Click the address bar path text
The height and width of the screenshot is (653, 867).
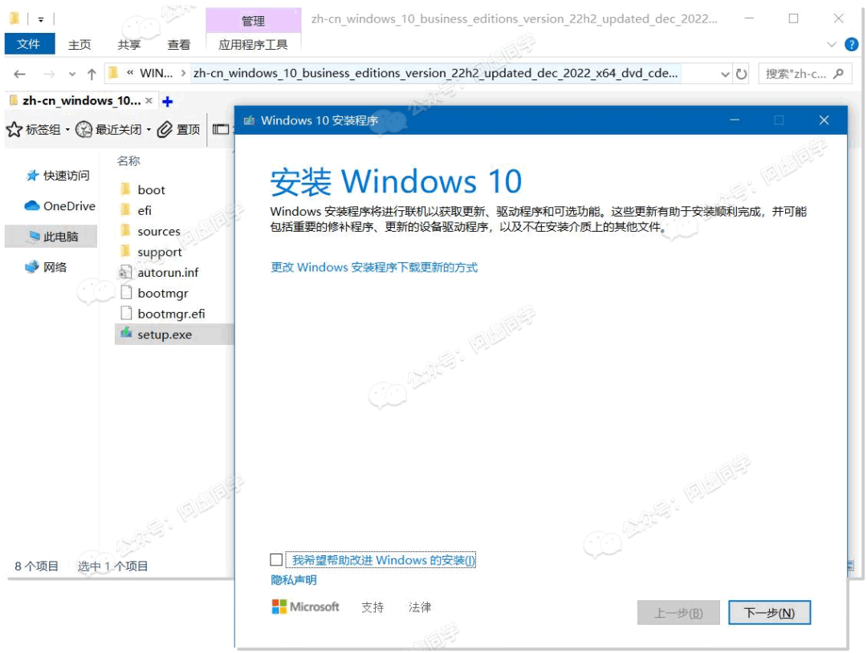(436, 73)
